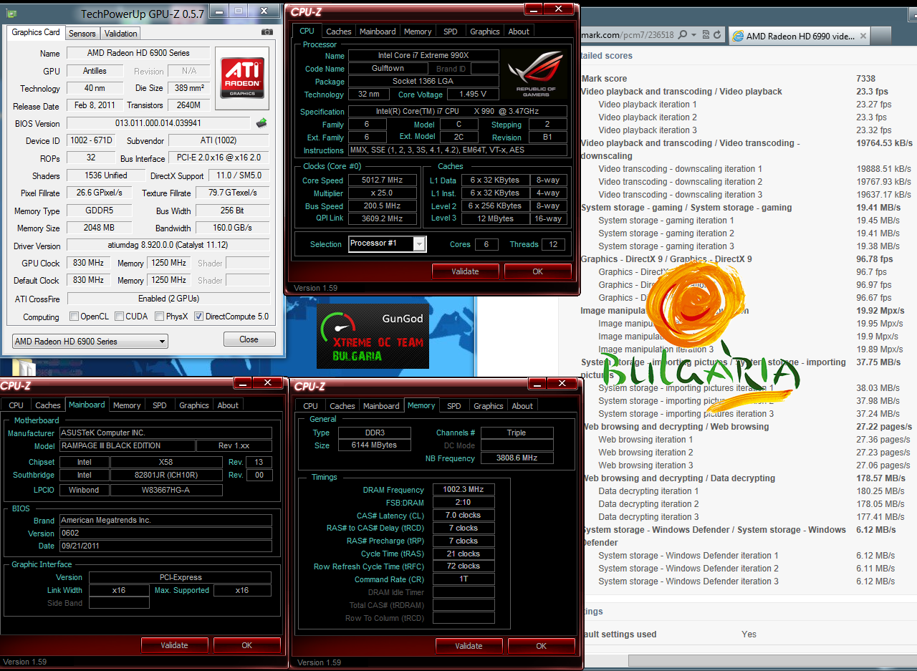Screen dimensions: 917x671
Task: Enable the OpenCL checkbox
Action: pos(75,317)
